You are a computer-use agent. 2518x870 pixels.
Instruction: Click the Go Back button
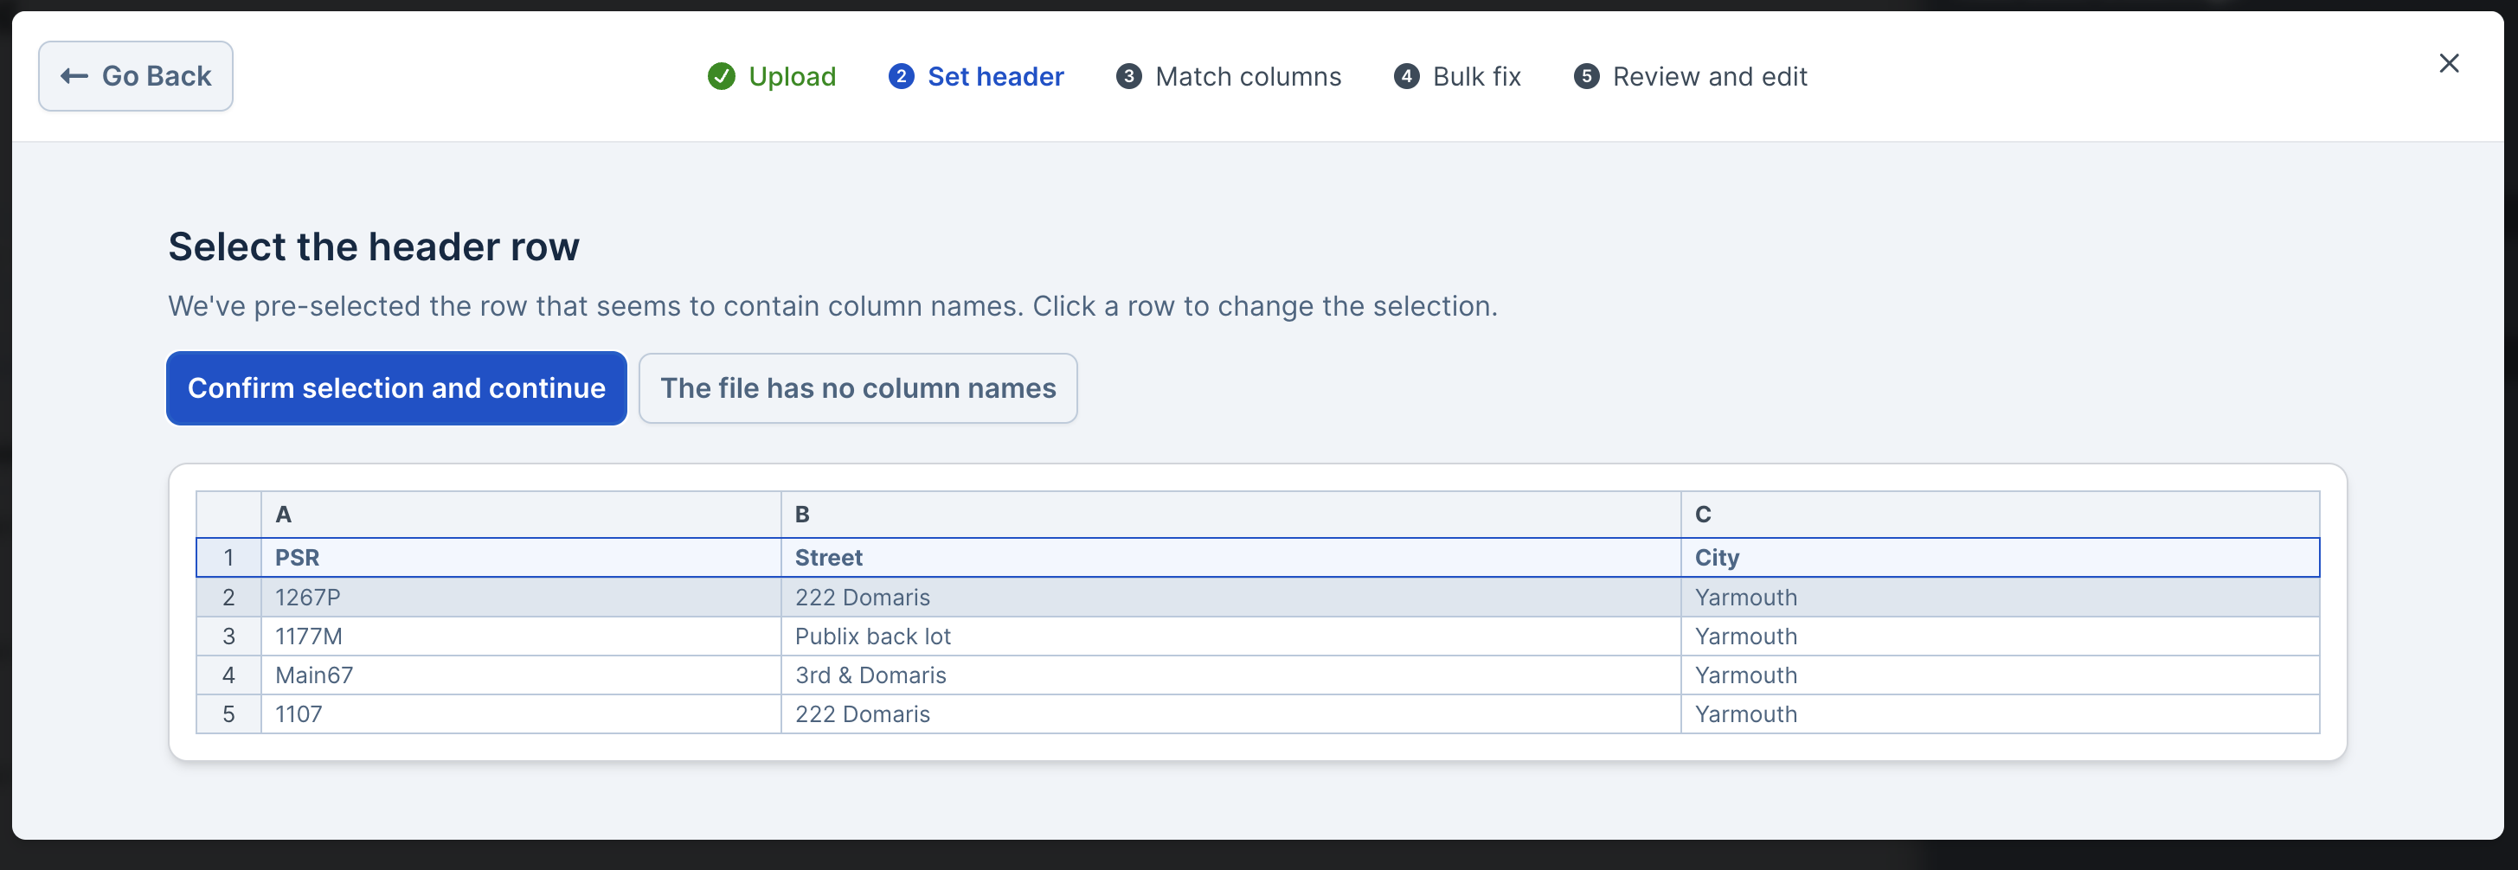point(136,76)
